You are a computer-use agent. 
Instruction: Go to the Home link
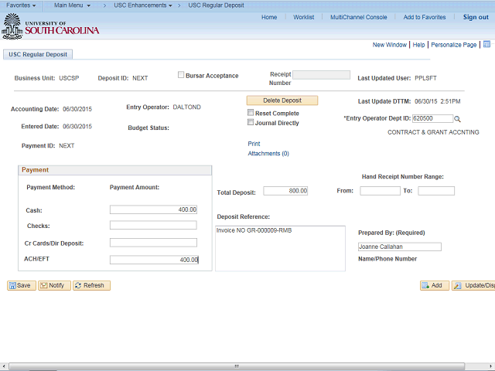pos(269,17)
